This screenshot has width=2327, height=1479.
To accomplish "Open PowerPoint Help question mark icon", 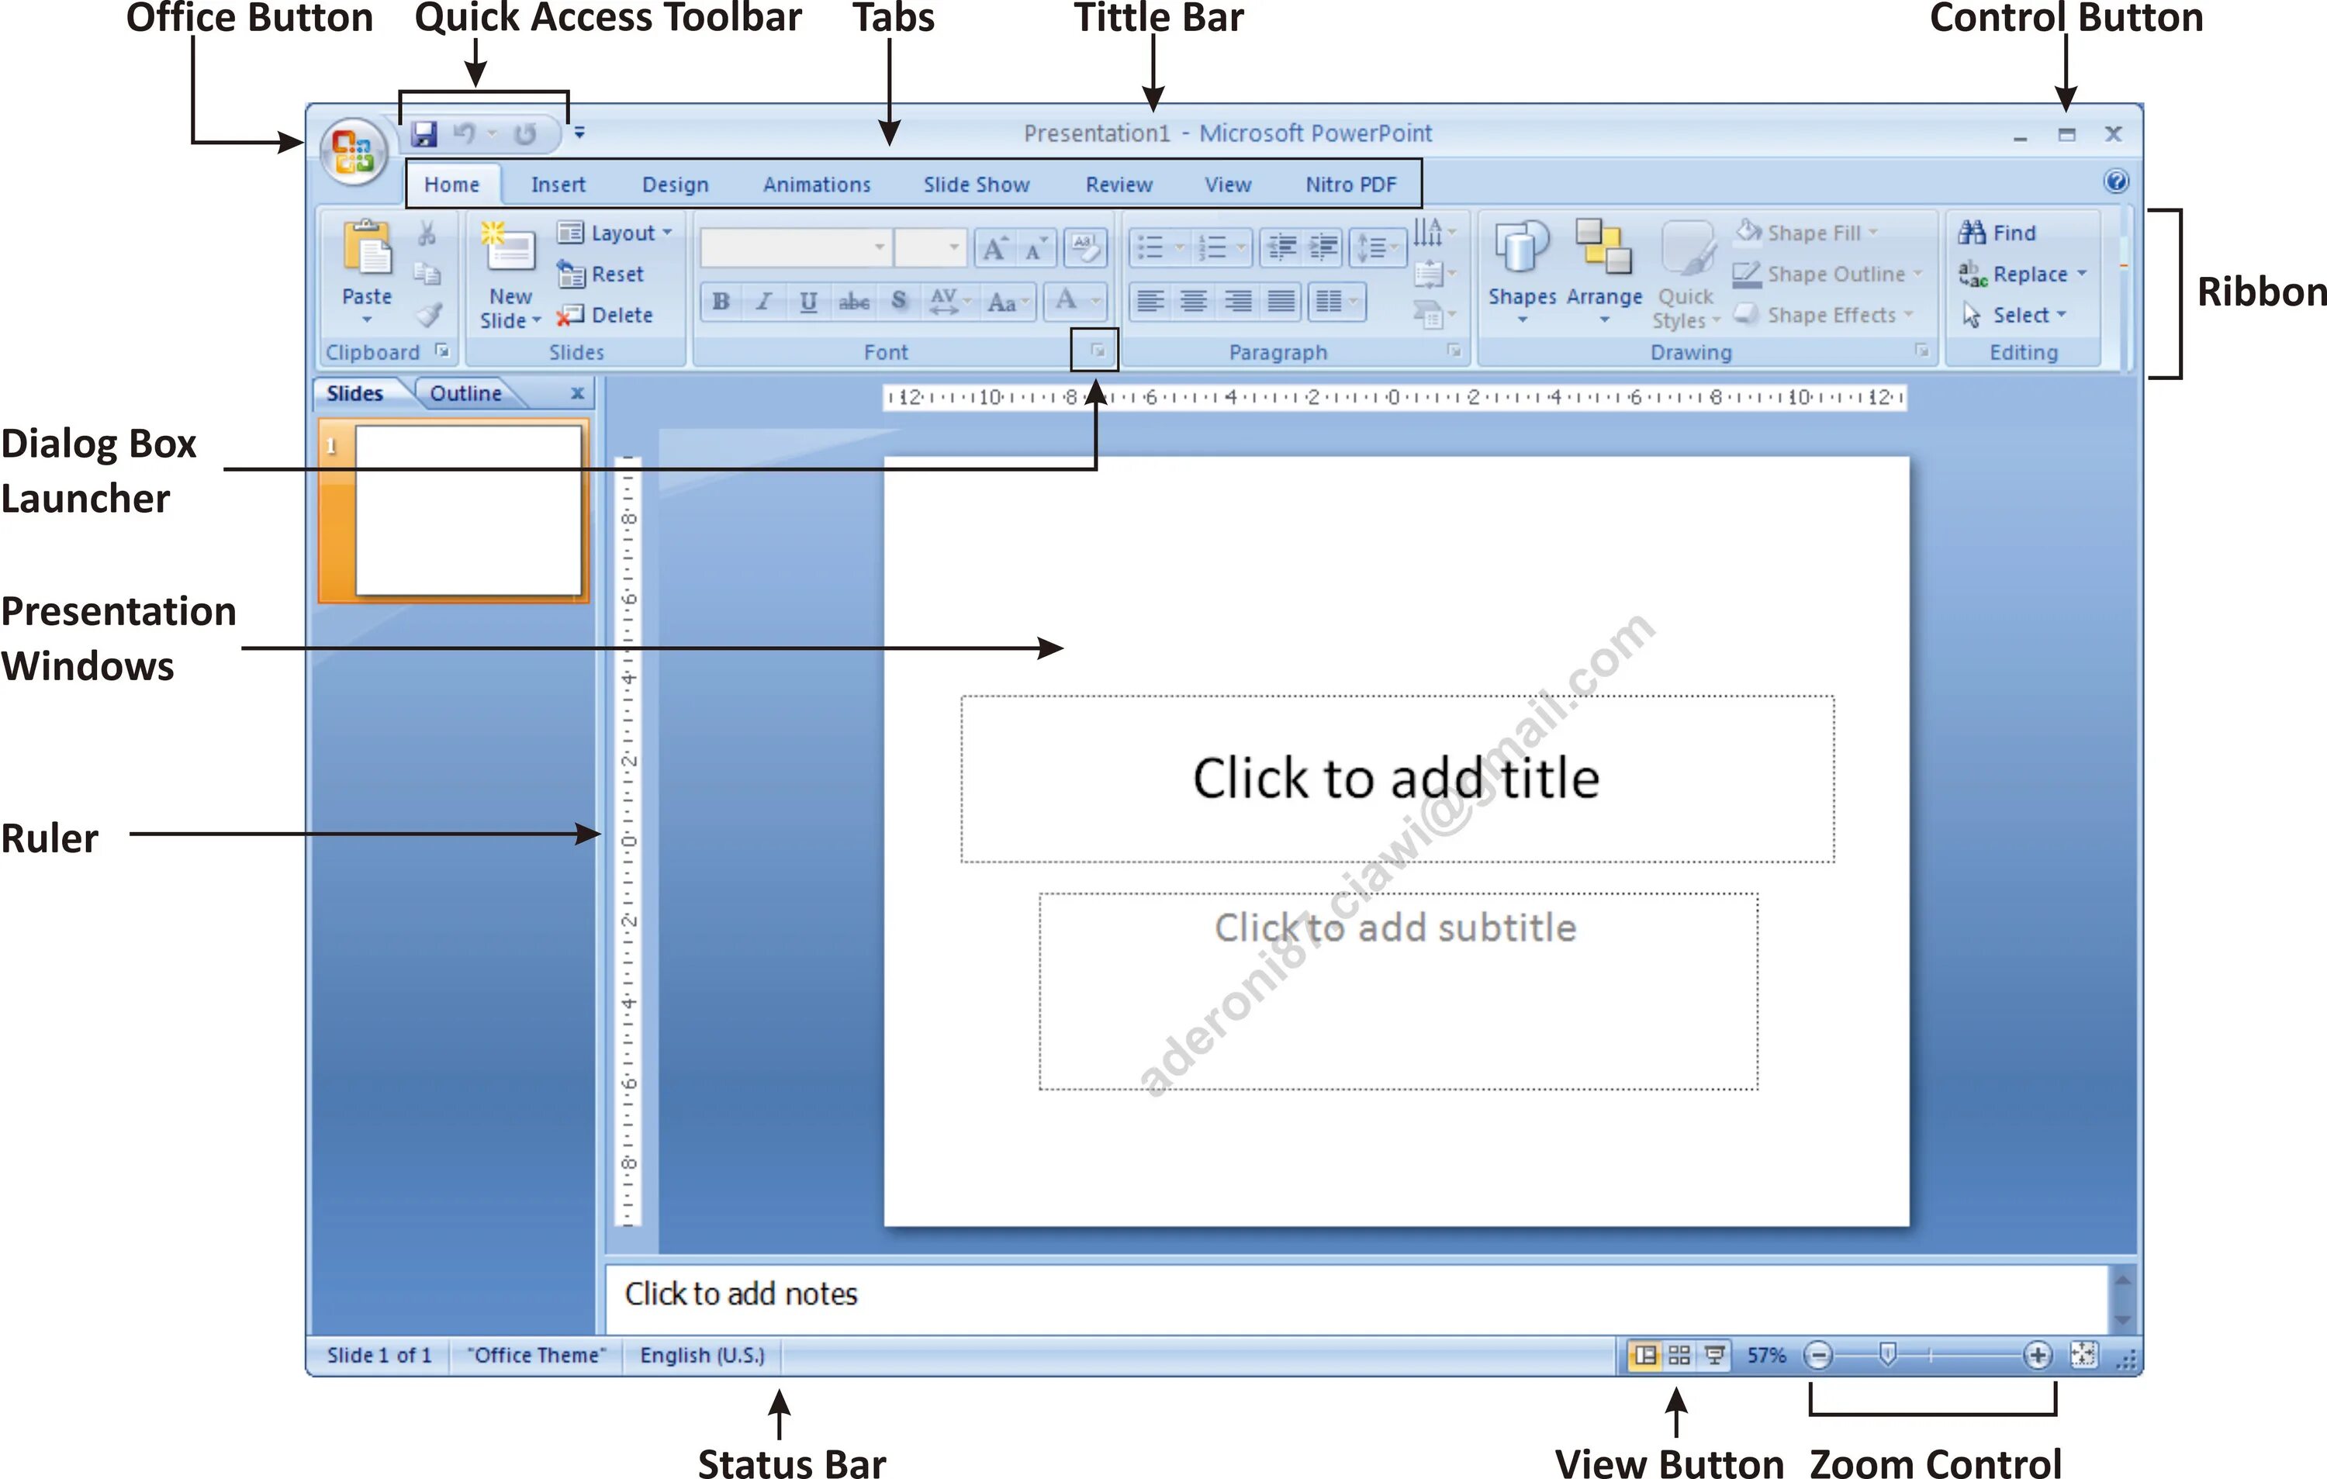I will (2115, 181).
